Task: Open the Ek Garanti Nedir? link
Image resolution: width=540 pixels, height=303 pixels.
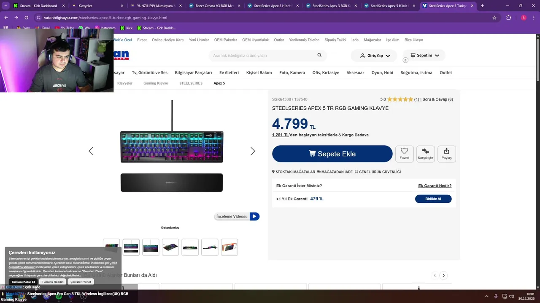Action: pyautogui.click(x=435, y=186)
